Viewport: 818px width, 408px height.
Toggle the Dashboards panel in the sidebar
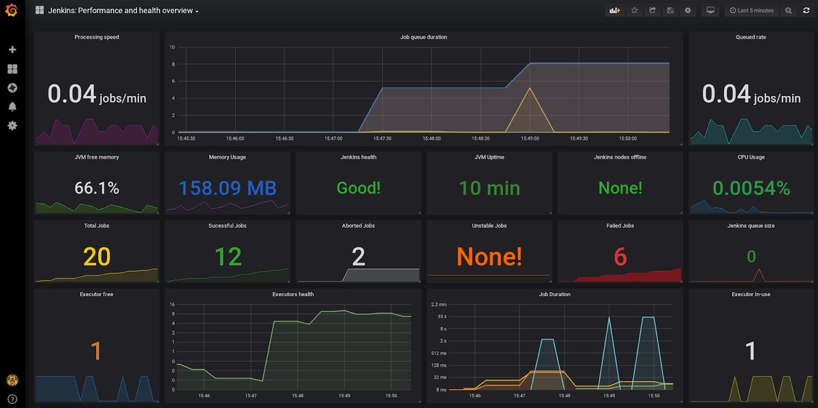point(12,68)
